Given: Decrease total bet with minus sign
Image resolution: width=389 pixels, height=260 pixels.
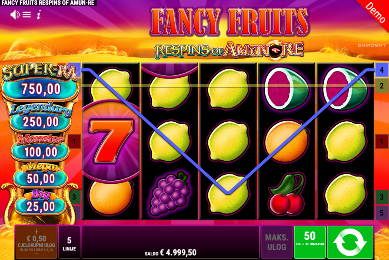Looking at the screenshot, I should click(36, 254).
